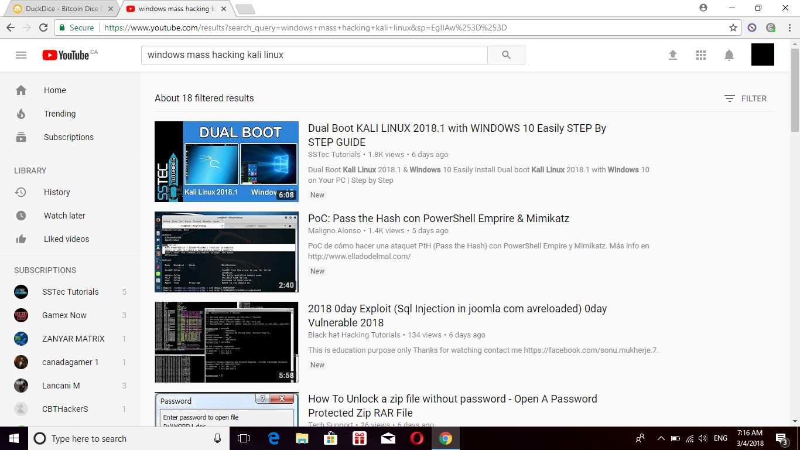Image resolution: width=800 pixels, height=450 pixels.
Task: Open the 0day Exploit video thumbnail
Action: pyautogui.click(x=227, y=342)
